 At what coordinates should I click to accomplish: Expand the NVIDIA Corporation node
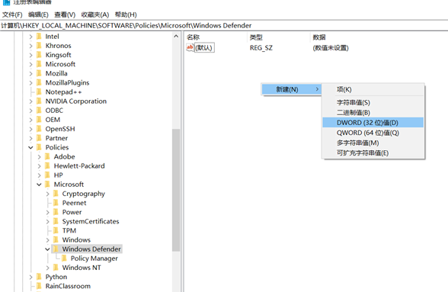pos(30,101)
